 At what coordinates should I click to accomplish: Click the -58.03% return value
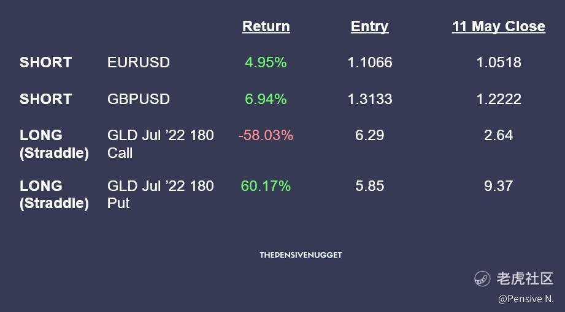266,135
